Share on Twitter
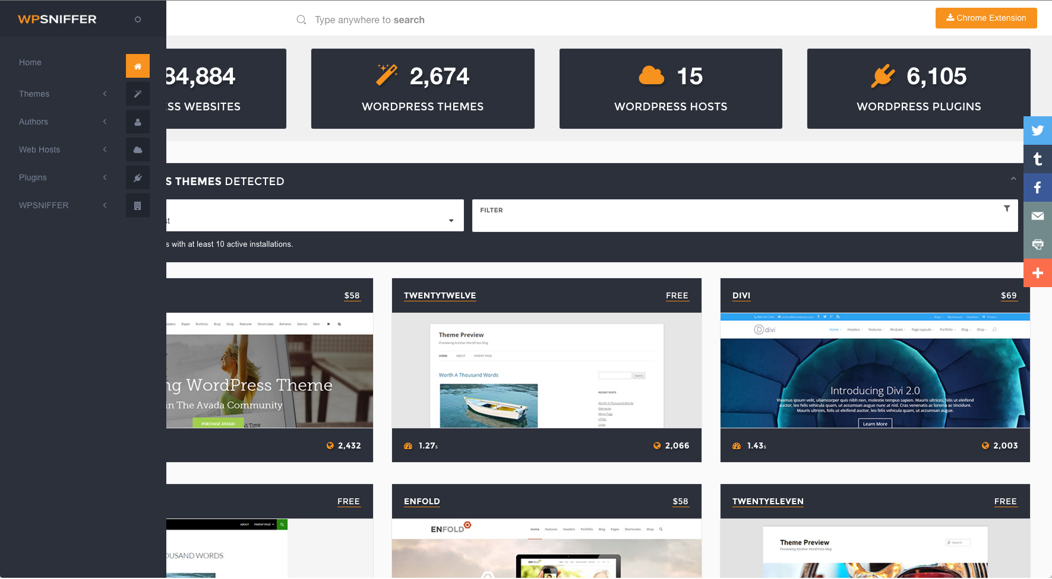The height and width of the screenshot is (579, 1052). (1038, 131)
